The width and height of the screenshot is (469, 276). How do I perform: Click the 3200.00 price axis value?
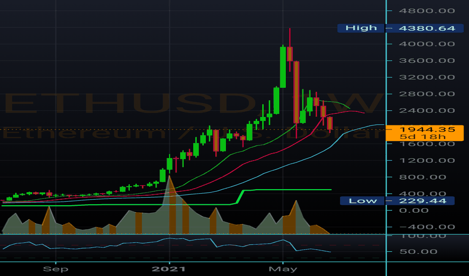coord(427,77)
